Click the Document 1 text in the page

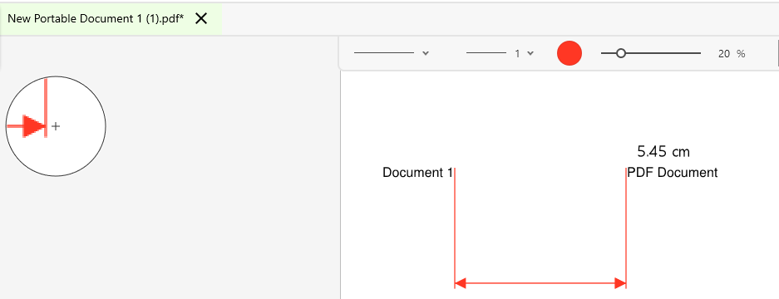417,173
